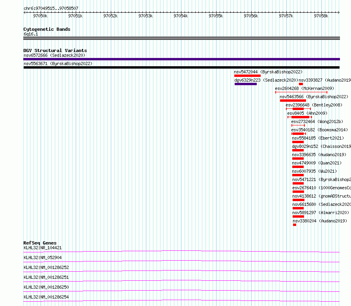Open nsv5471221 ByrskaBishop variant label
Screen dimensions: 351x306
[322, 179]
